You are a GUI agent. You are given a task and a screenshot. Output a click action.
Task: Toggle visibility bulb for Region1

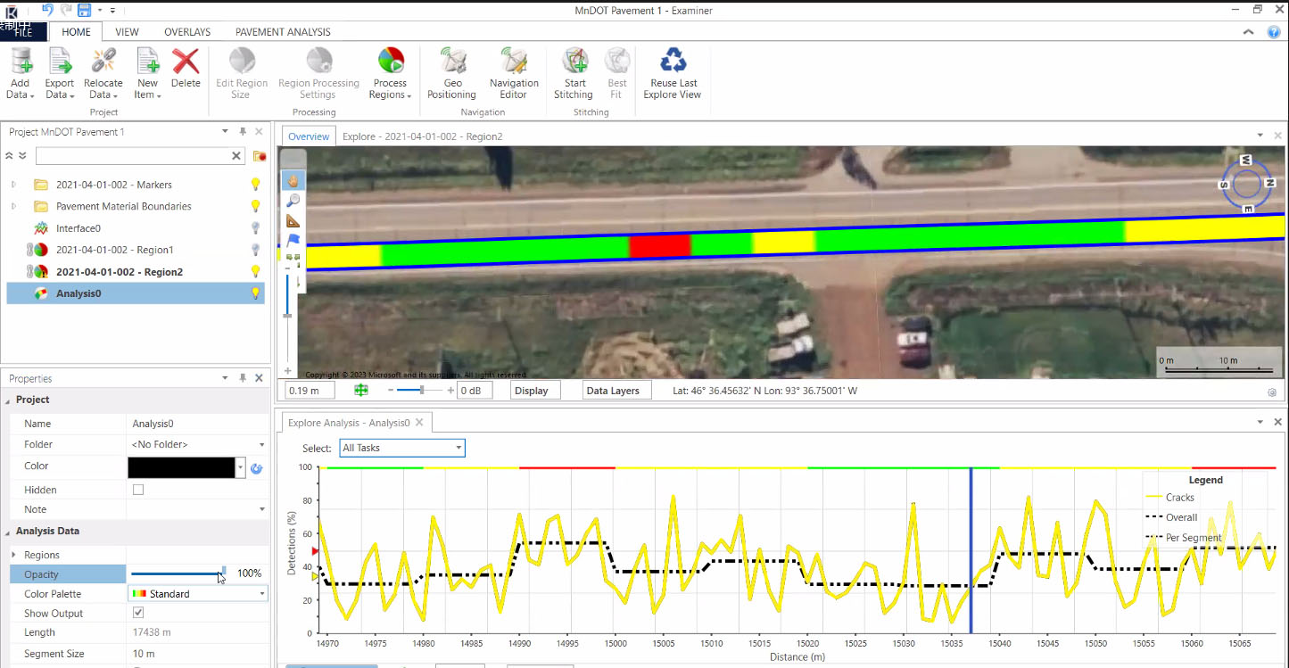(x=255, y=250)
